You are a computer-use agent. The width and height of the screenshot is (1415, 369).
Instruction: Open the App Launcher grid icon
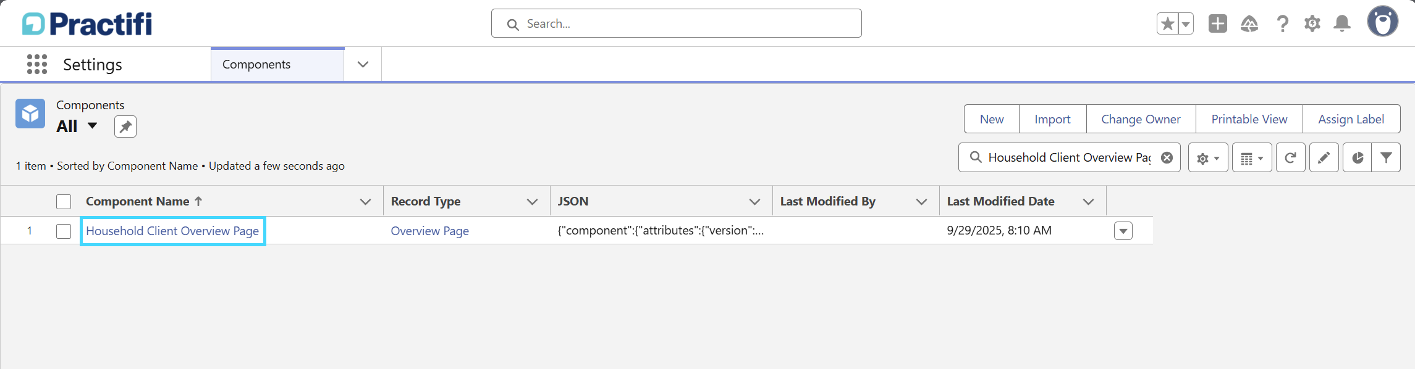37,64
